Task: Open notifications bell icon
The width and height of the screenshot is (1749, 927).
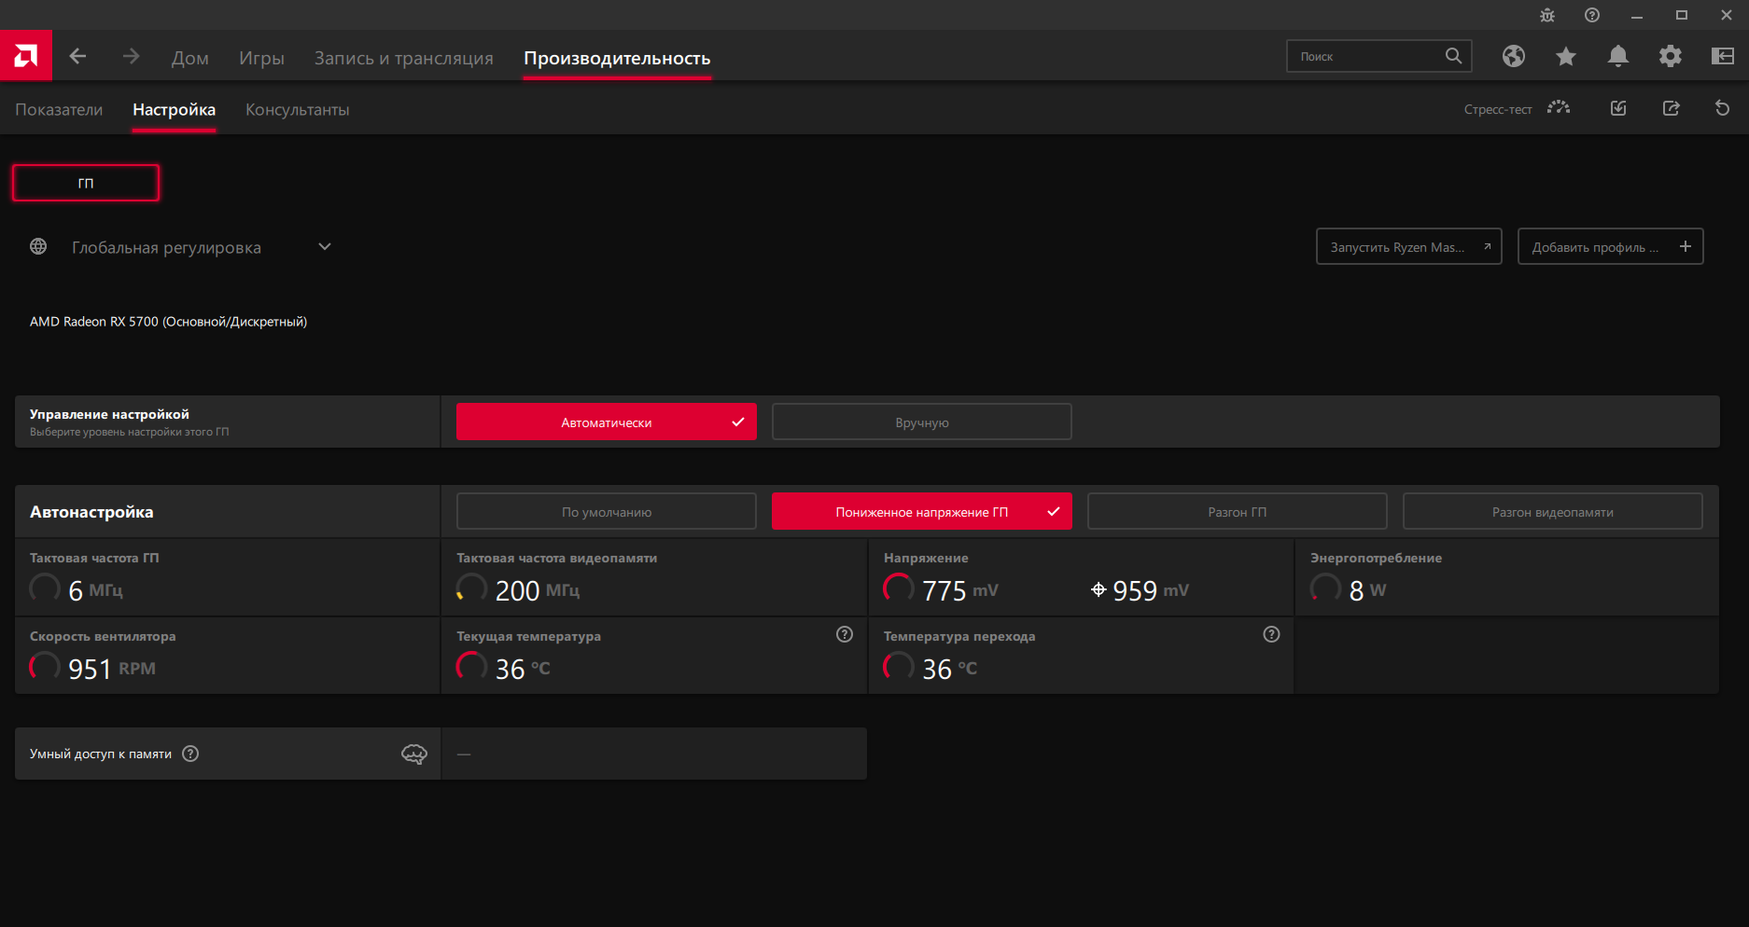Action: click(x=1618, y=56)
